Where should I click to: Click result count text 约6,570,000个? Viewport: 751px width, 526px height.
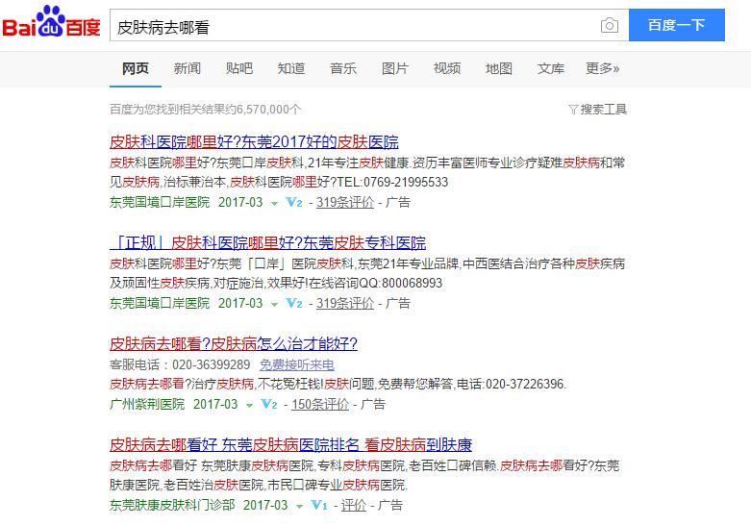click(263, 110)
